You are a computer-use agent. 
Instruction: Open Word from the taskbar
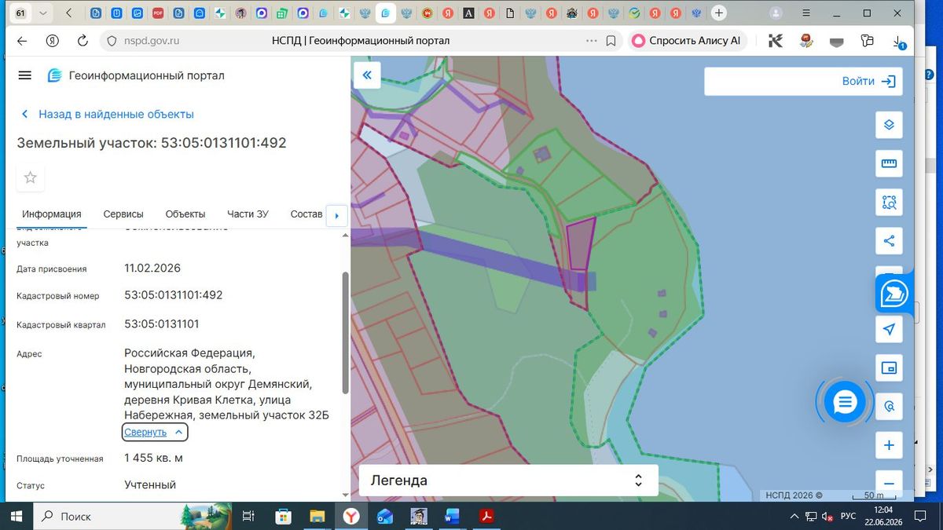coord(452,516)
